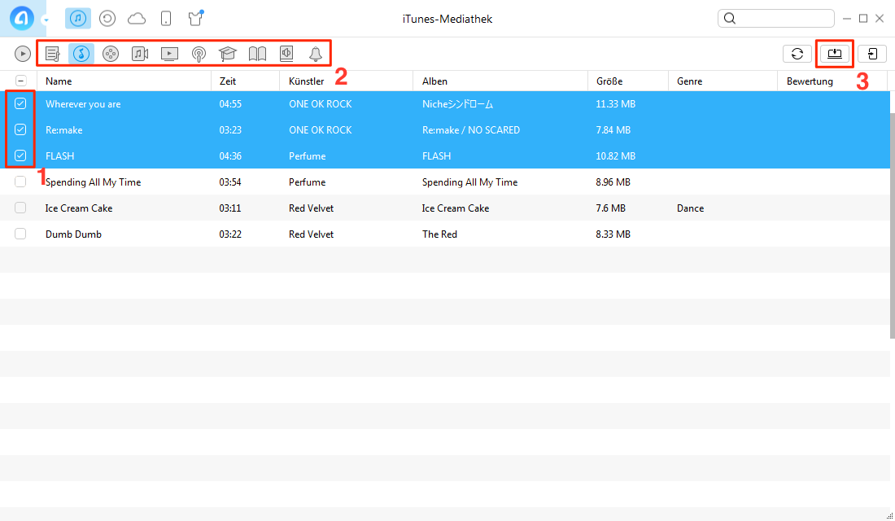Toggle the select-all header checkbox
This screenshot has height=521, width=895.
[20, 81]
